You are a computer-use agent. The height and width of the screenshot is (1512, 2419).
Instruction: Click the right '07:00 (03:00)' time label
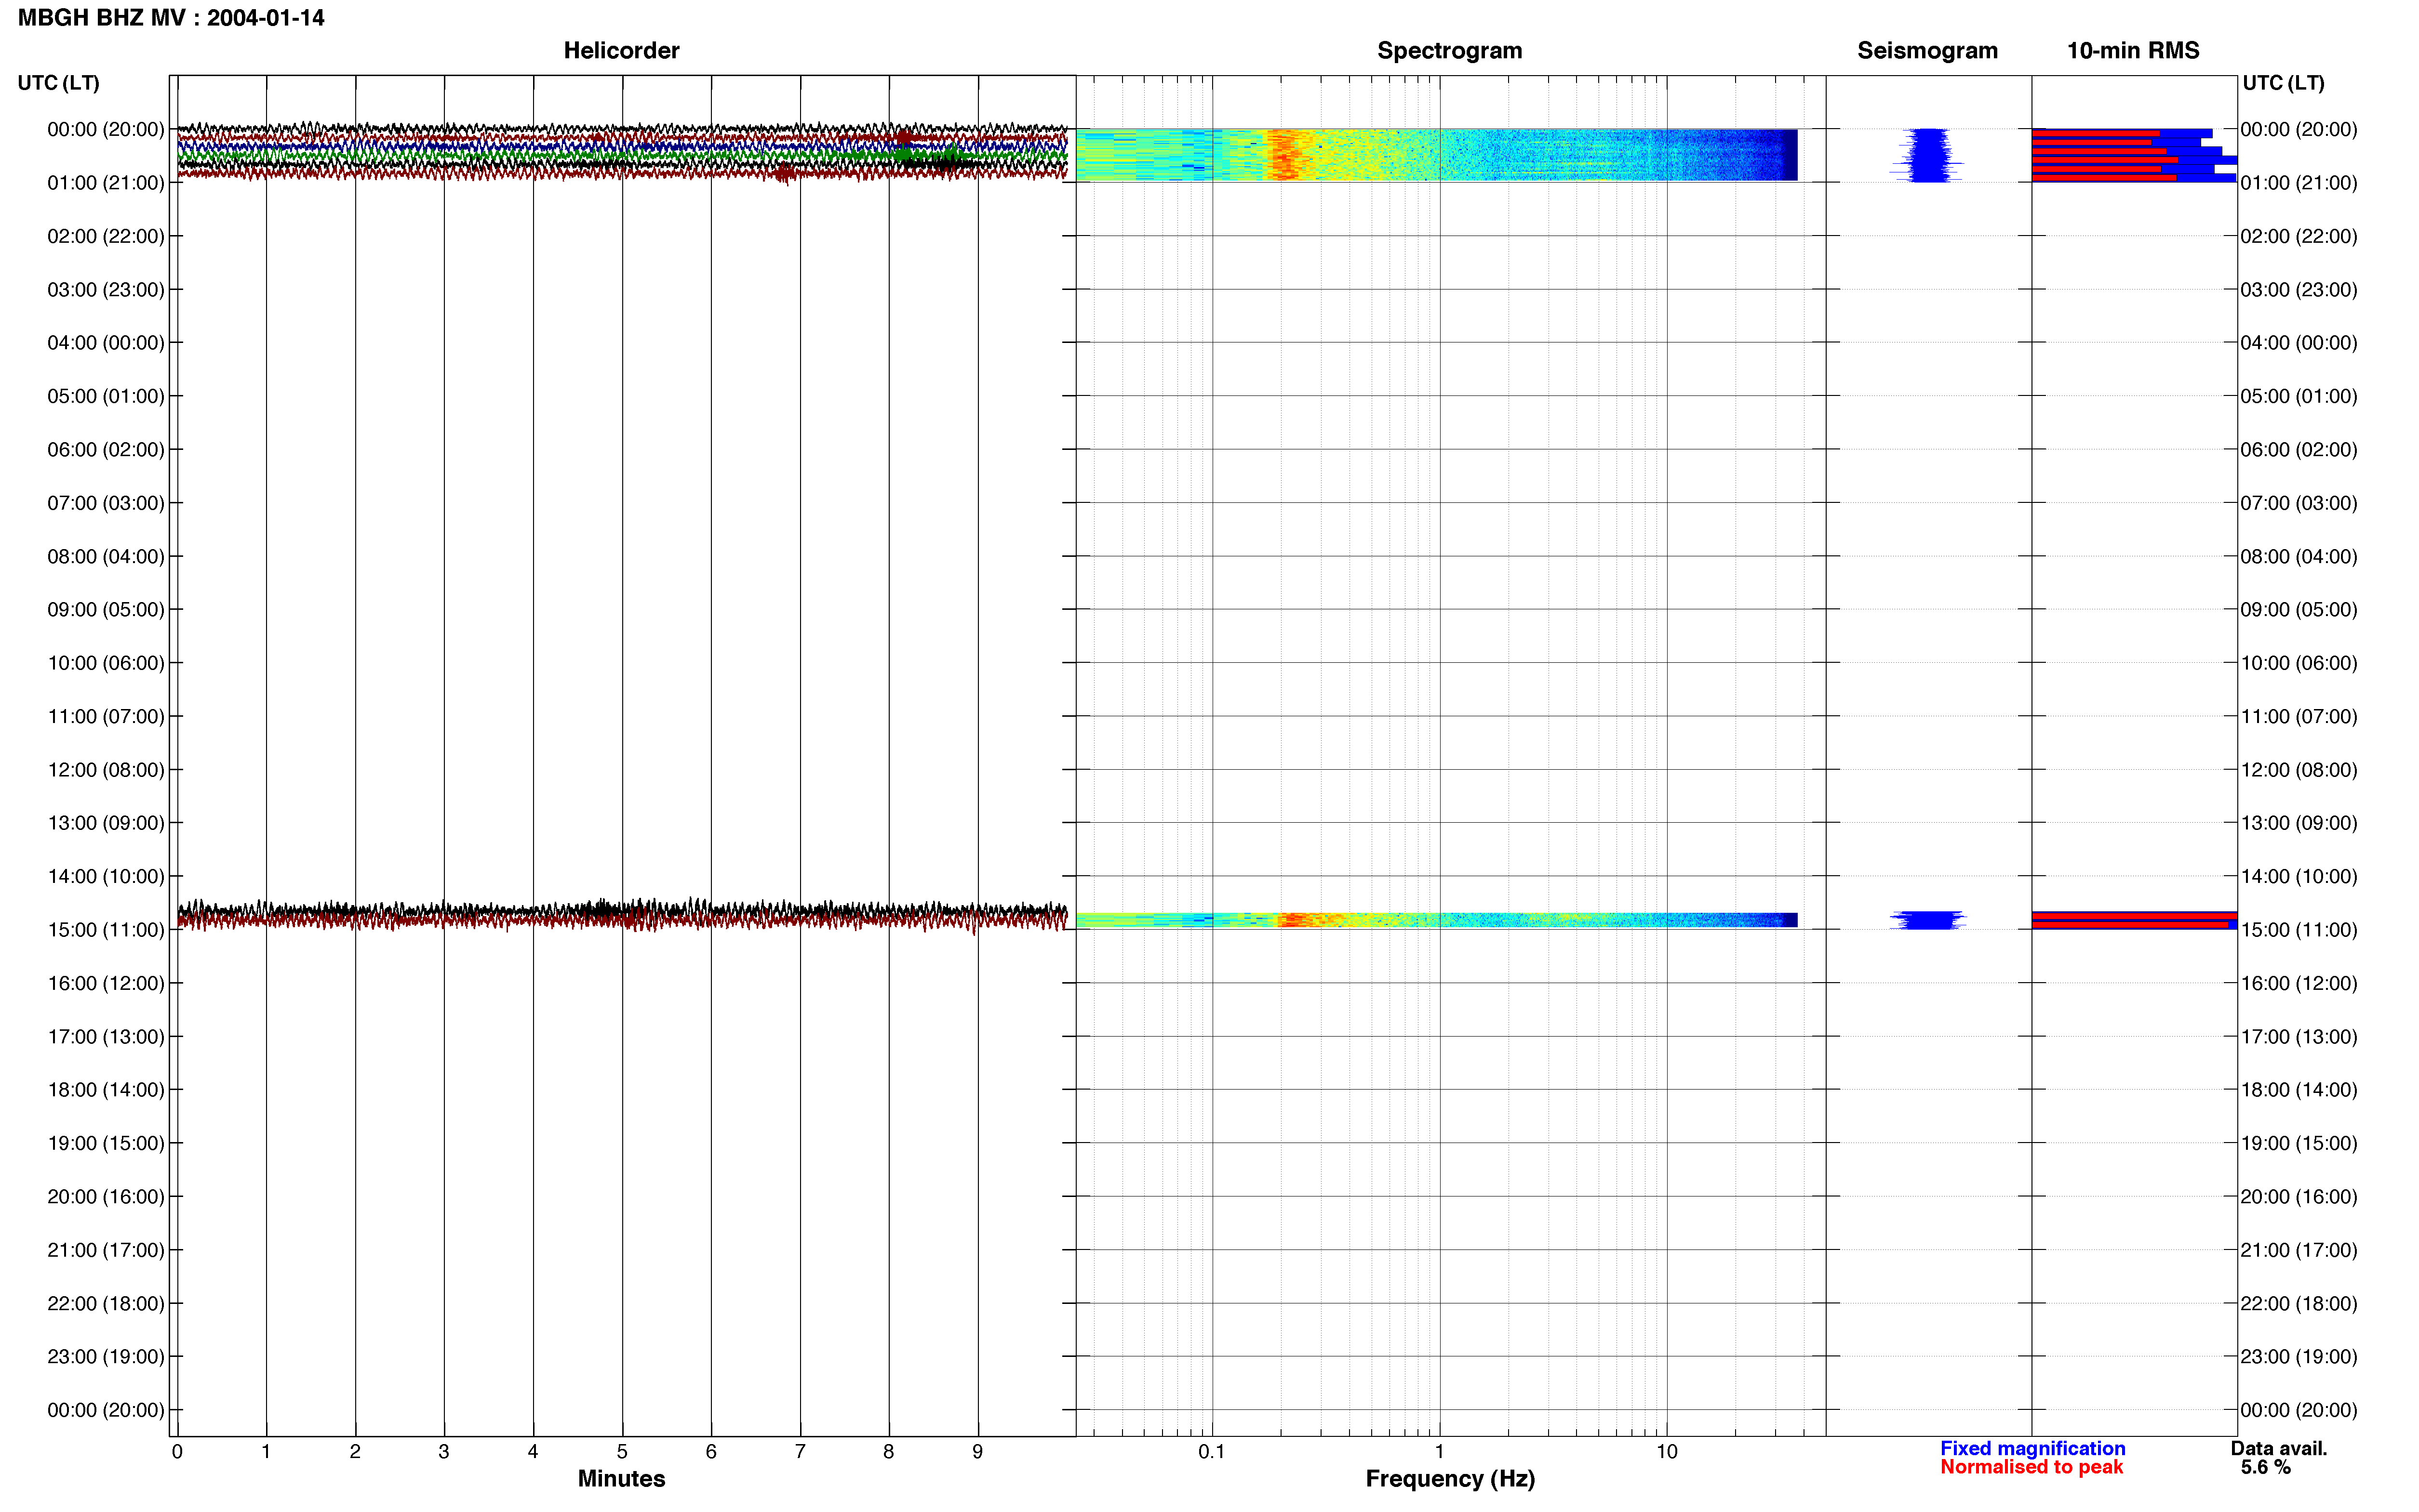[2299, 503]
